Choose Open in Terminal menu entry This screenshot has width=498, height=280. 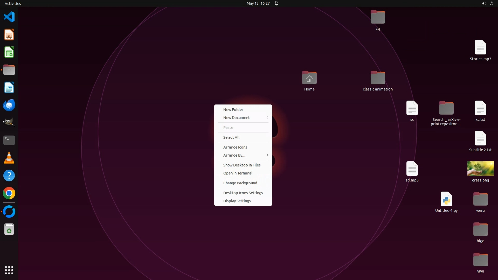pos(238,173)
